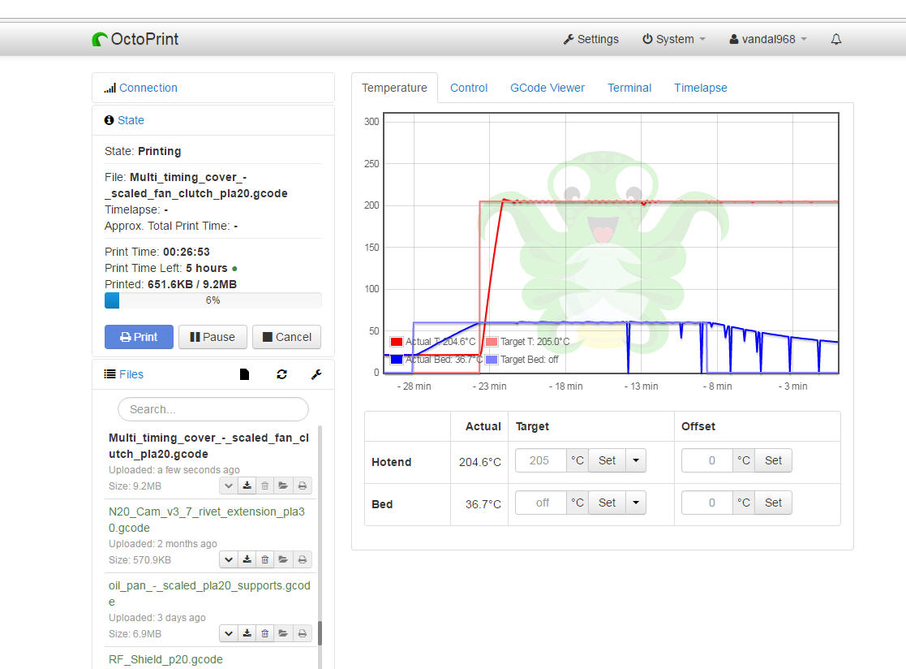The image size is (906, 669).
Task: Open file list settings wrench
Action: coord(316,374)
